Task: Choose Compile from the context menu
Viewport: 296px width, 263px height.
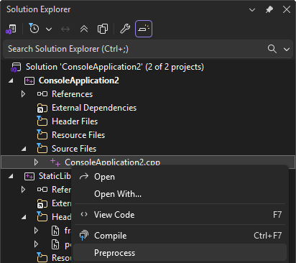Action: 180,236
